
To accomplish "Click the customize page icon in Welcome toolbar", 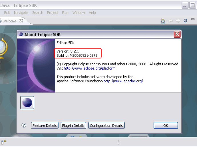I will 185,20.
